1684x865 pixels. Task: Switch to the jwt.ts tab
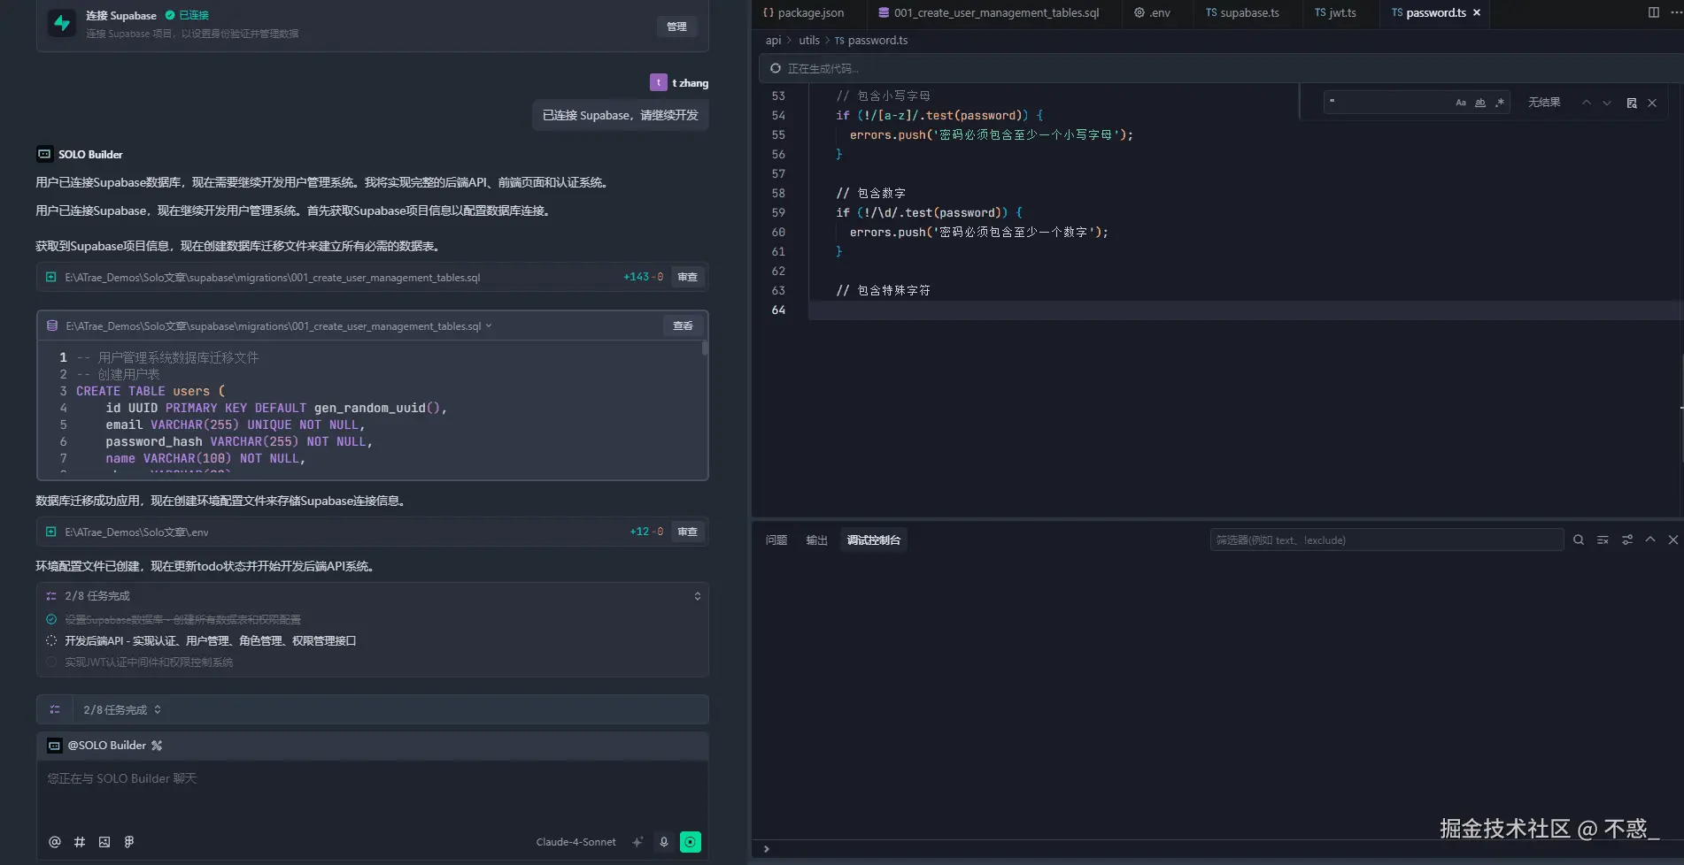click(x=1335, y=12)
